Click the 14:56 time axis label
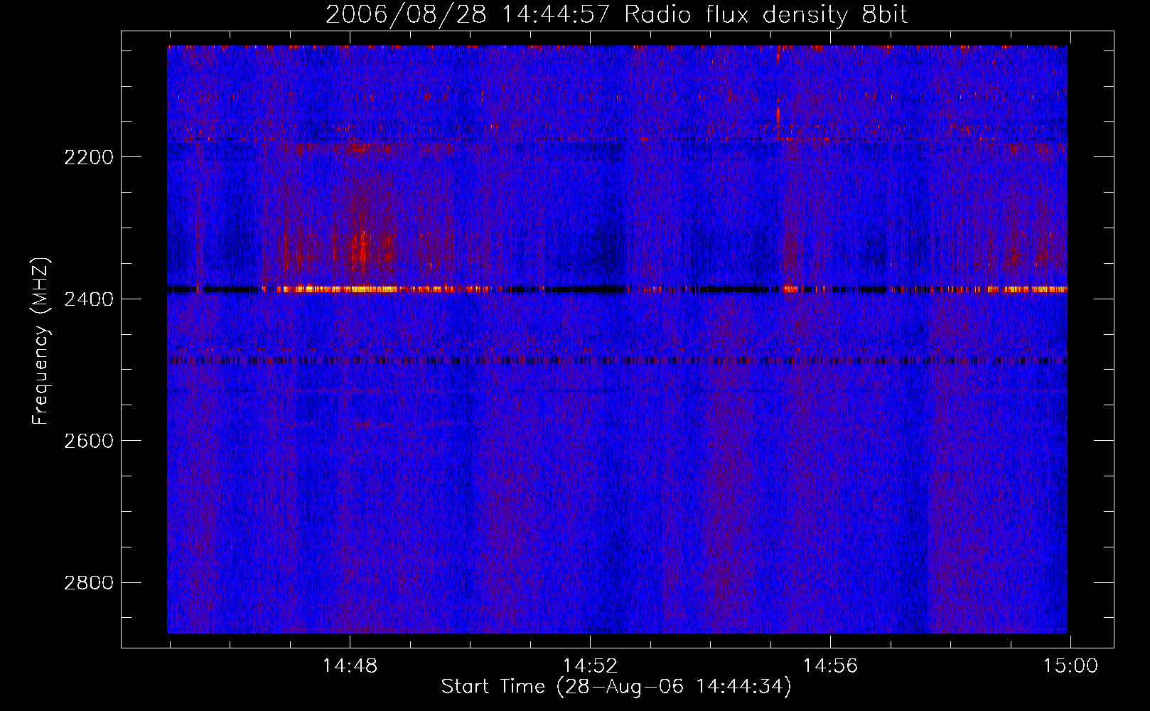Screen dimensions: 1150x711 click(x=830, y=666)
